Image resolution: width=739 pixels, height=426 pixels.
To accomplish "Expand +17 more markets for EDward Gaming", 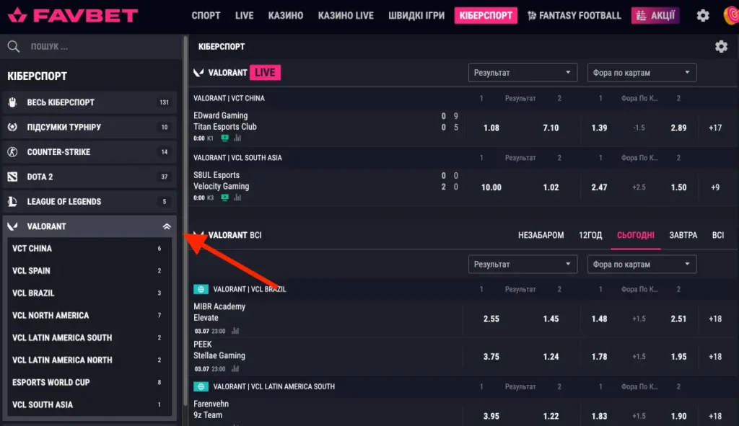I will click(x=715, y=128).
